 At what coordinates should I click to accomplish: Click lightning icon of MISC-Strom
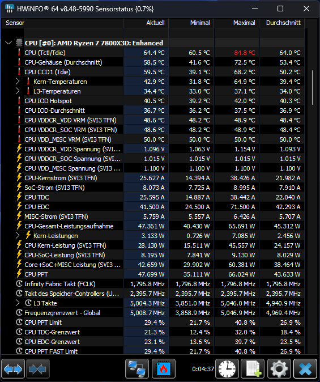pyautogui.click(x=19, y=216)
